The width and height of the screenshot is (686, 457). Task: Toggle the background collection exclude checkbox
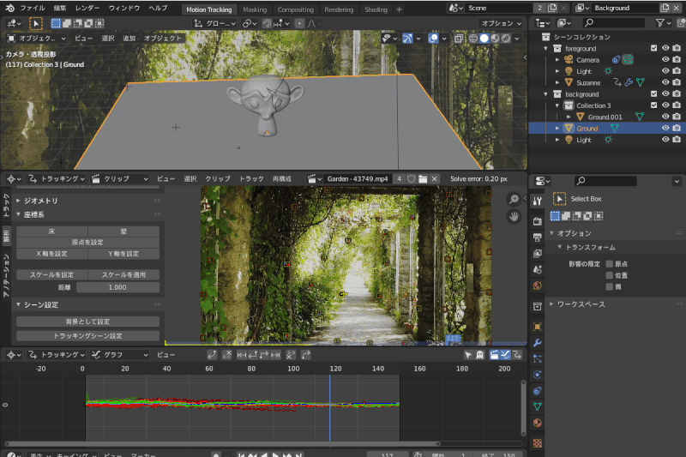[x=653, y=93]
